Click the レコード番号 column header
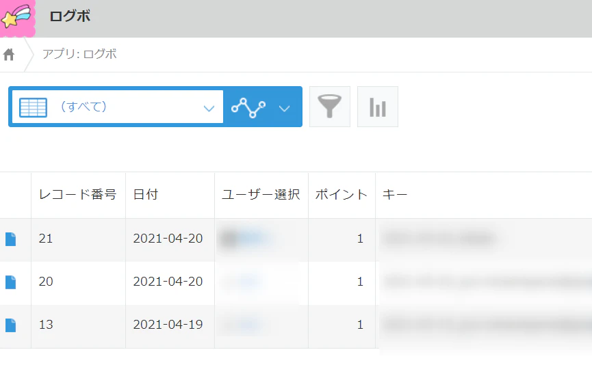Image resolution: width=592 pixels, height=365 pixels. pos(78,195)
